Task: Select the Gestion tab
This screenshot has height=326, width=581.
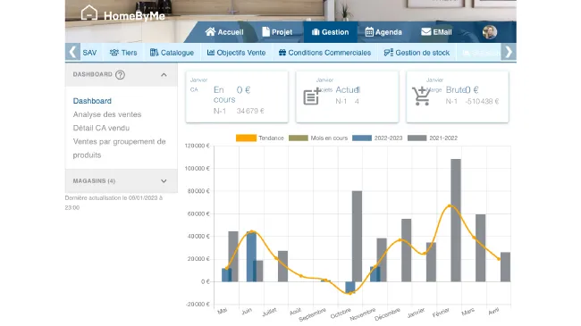Action: pos(330,32)
